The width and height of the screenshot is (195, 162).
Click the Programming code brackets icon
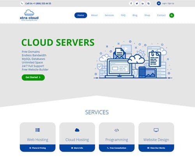click(x=117, y=130)
